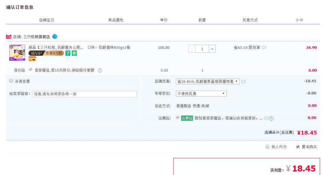Open the 专享折扣 dropdown

[201, 94]
